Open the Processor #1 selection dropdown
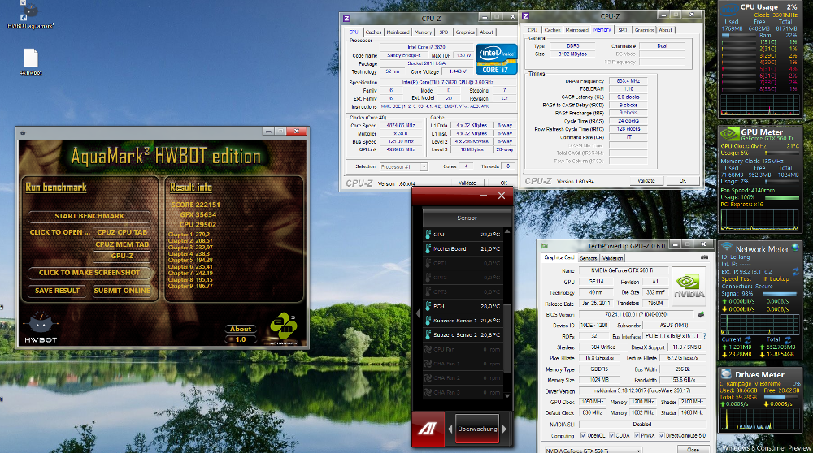Image resolution: width=813 pixels, height=453 pixels. (x=403, y=166)
